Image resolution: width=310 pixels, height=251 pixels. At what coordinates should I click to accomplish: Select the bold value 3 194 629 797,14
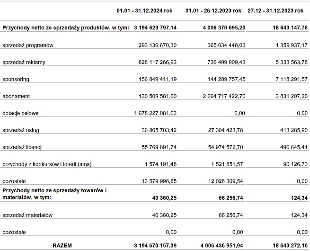coord(155,27)
